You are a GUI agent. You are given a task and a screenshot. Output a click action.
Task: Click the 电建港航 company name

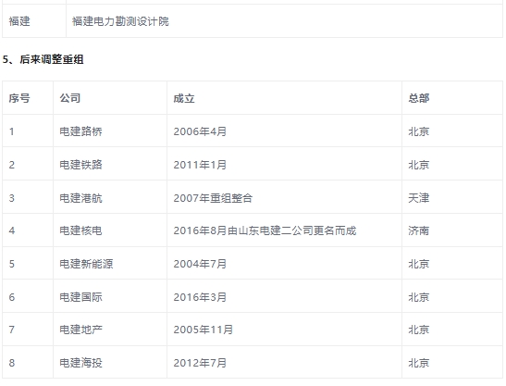click(80, 198)
